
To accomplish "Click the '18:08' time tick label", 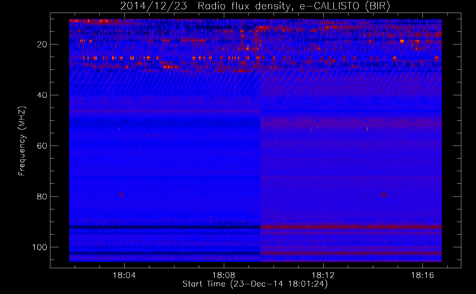I will pyautogui.click(x=224, y=275).
